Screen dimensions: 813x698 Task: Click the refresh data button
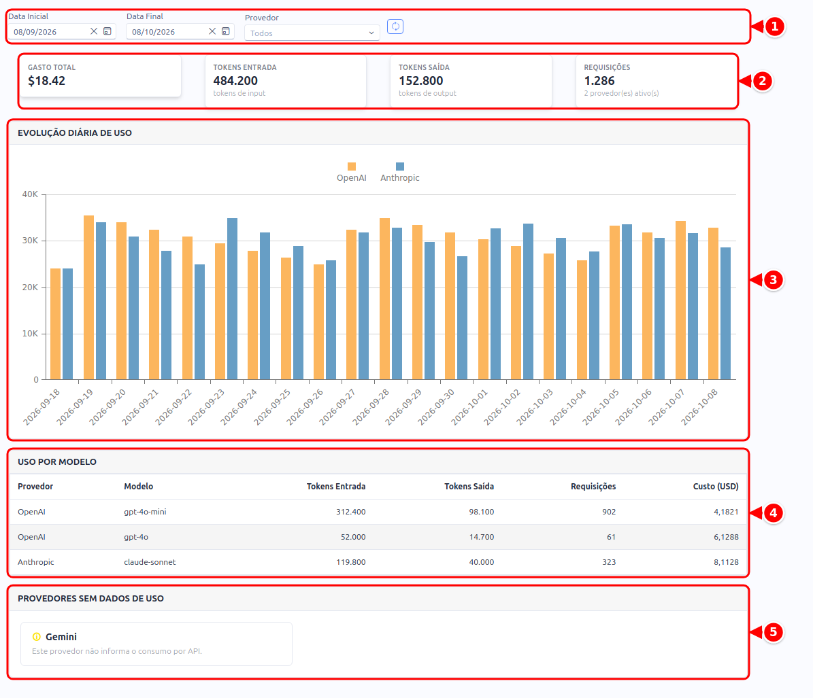click(395, 27)
